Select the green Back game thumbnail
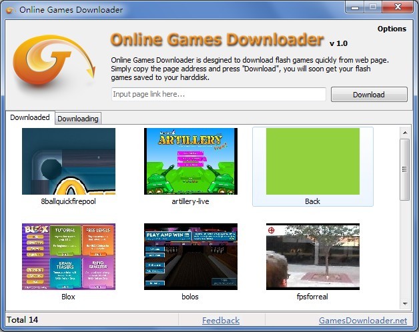This screenshot has height=332, width=419. coord(313,161)
